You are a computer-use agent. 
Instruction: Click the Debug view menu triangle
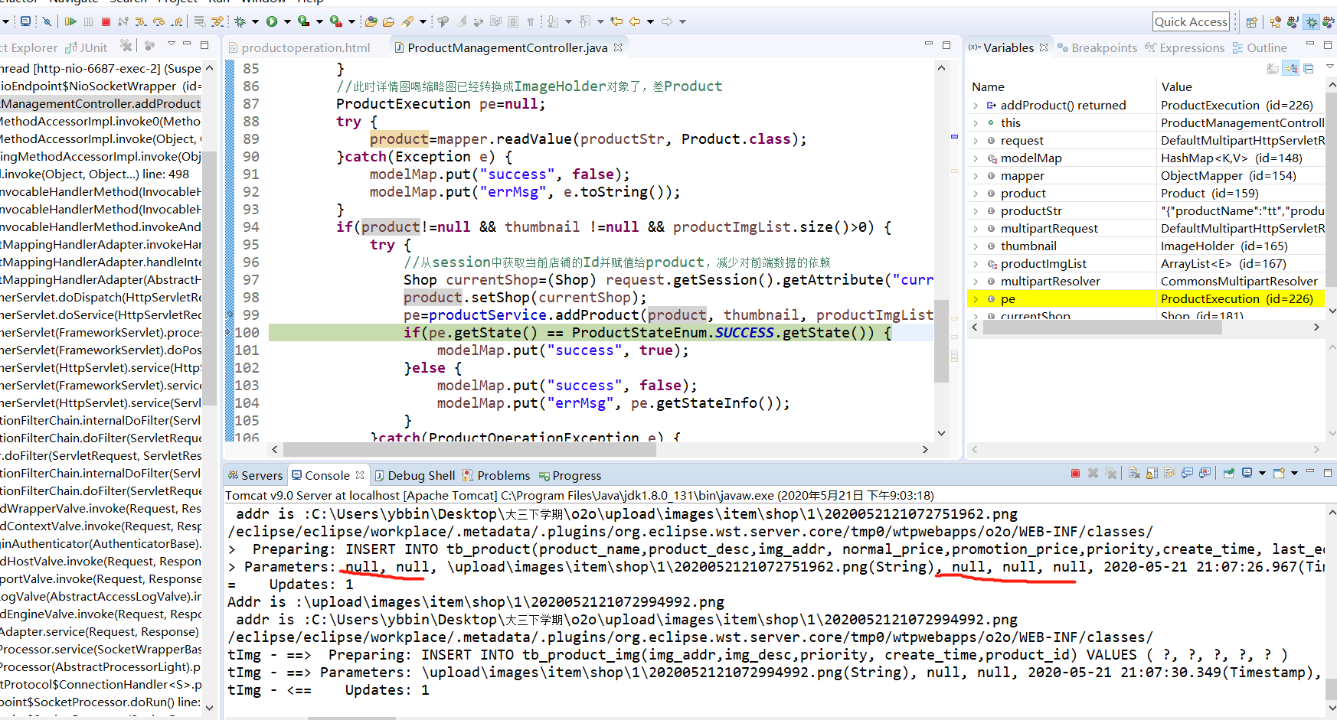point(172,44)
